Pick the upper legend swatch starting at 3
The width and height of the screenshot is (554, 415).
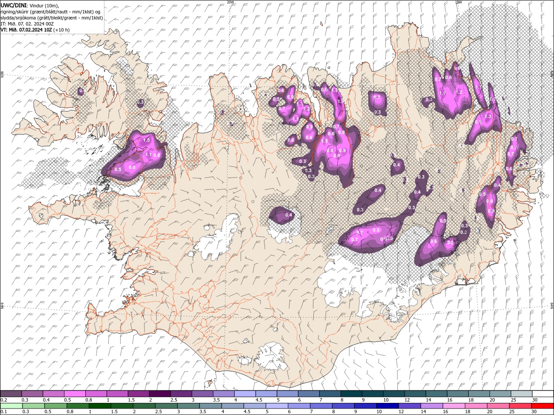(203, 394)
